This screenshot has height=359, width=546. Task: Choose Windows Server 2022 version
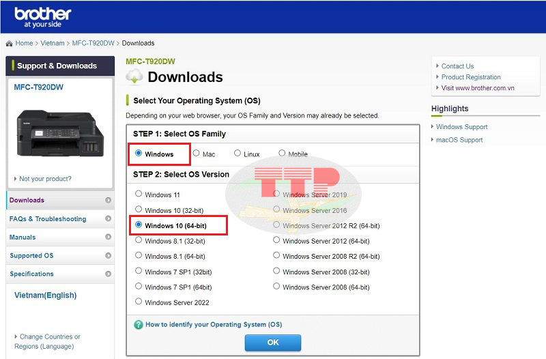click(x=139, y=302)
